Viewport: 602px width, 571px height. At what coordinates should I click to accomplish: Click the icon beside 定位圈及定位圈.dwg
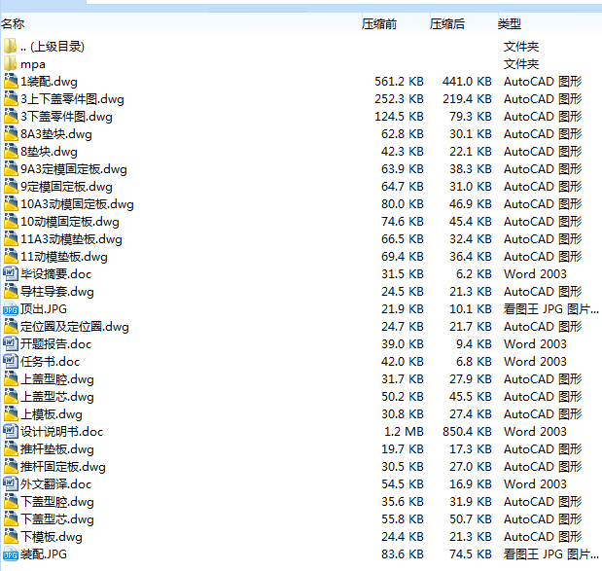click(11, 327)
